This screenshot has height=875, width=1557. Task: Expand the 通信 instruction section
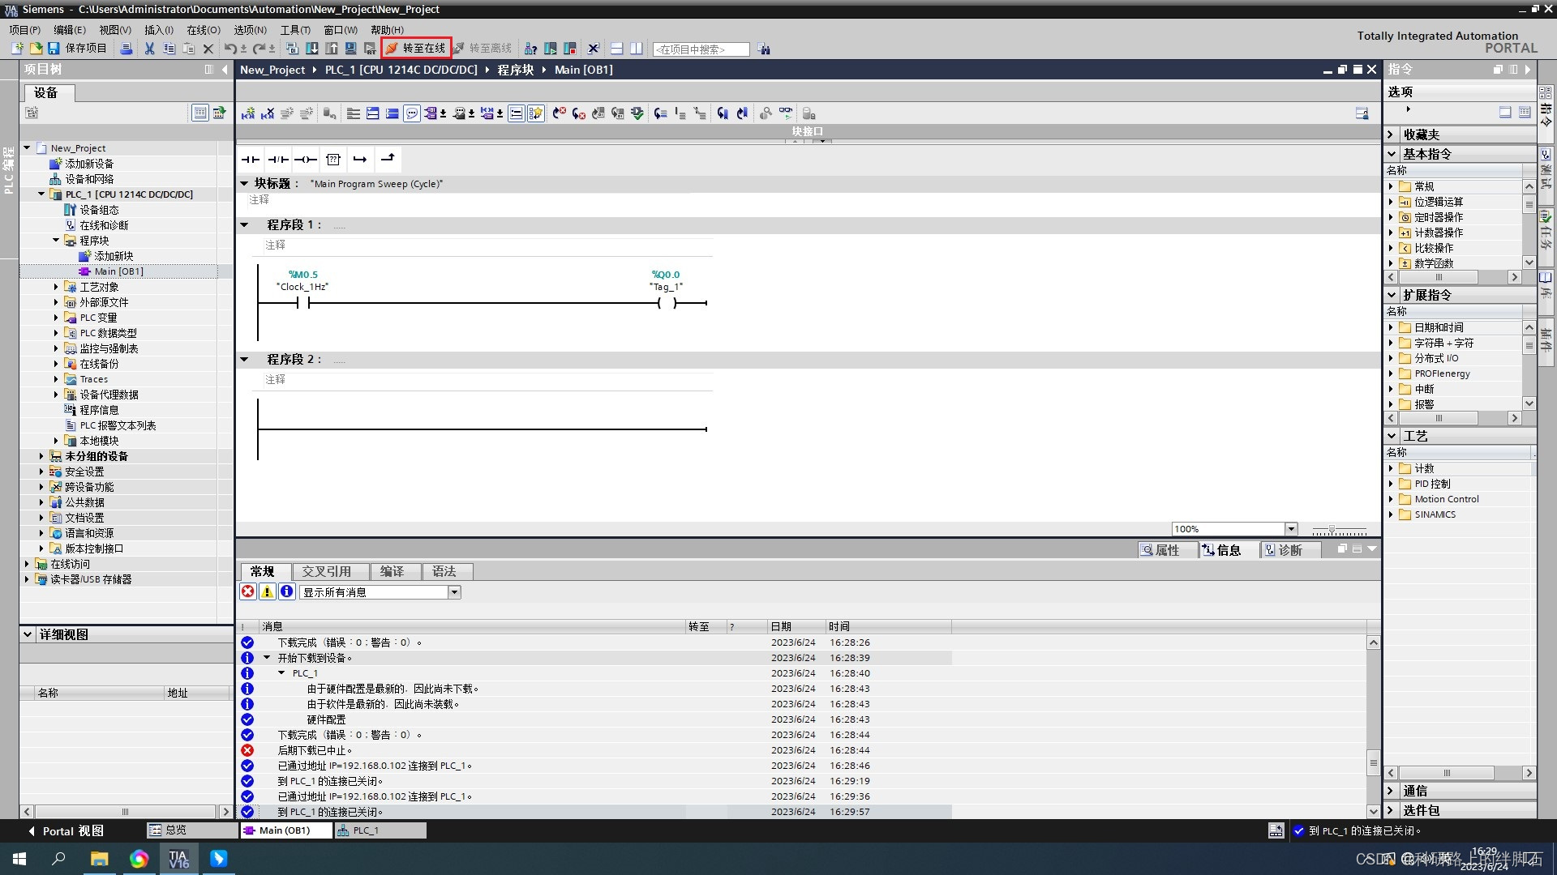tap(1391, 791)
